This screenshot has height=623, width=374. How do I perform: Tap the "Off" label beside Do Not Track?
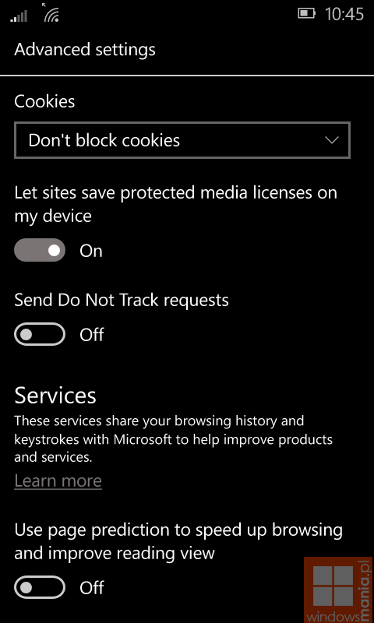point(92,335)
